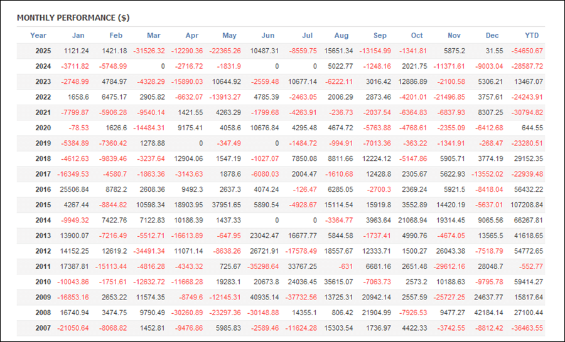565x342 pixels.
Task: Select the Mar column header
Action: [153, 36]
